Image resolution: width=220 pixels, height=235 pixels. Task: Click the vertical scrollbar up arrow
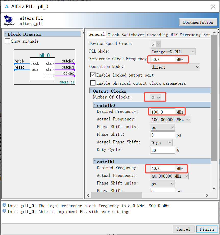point(214,32)
